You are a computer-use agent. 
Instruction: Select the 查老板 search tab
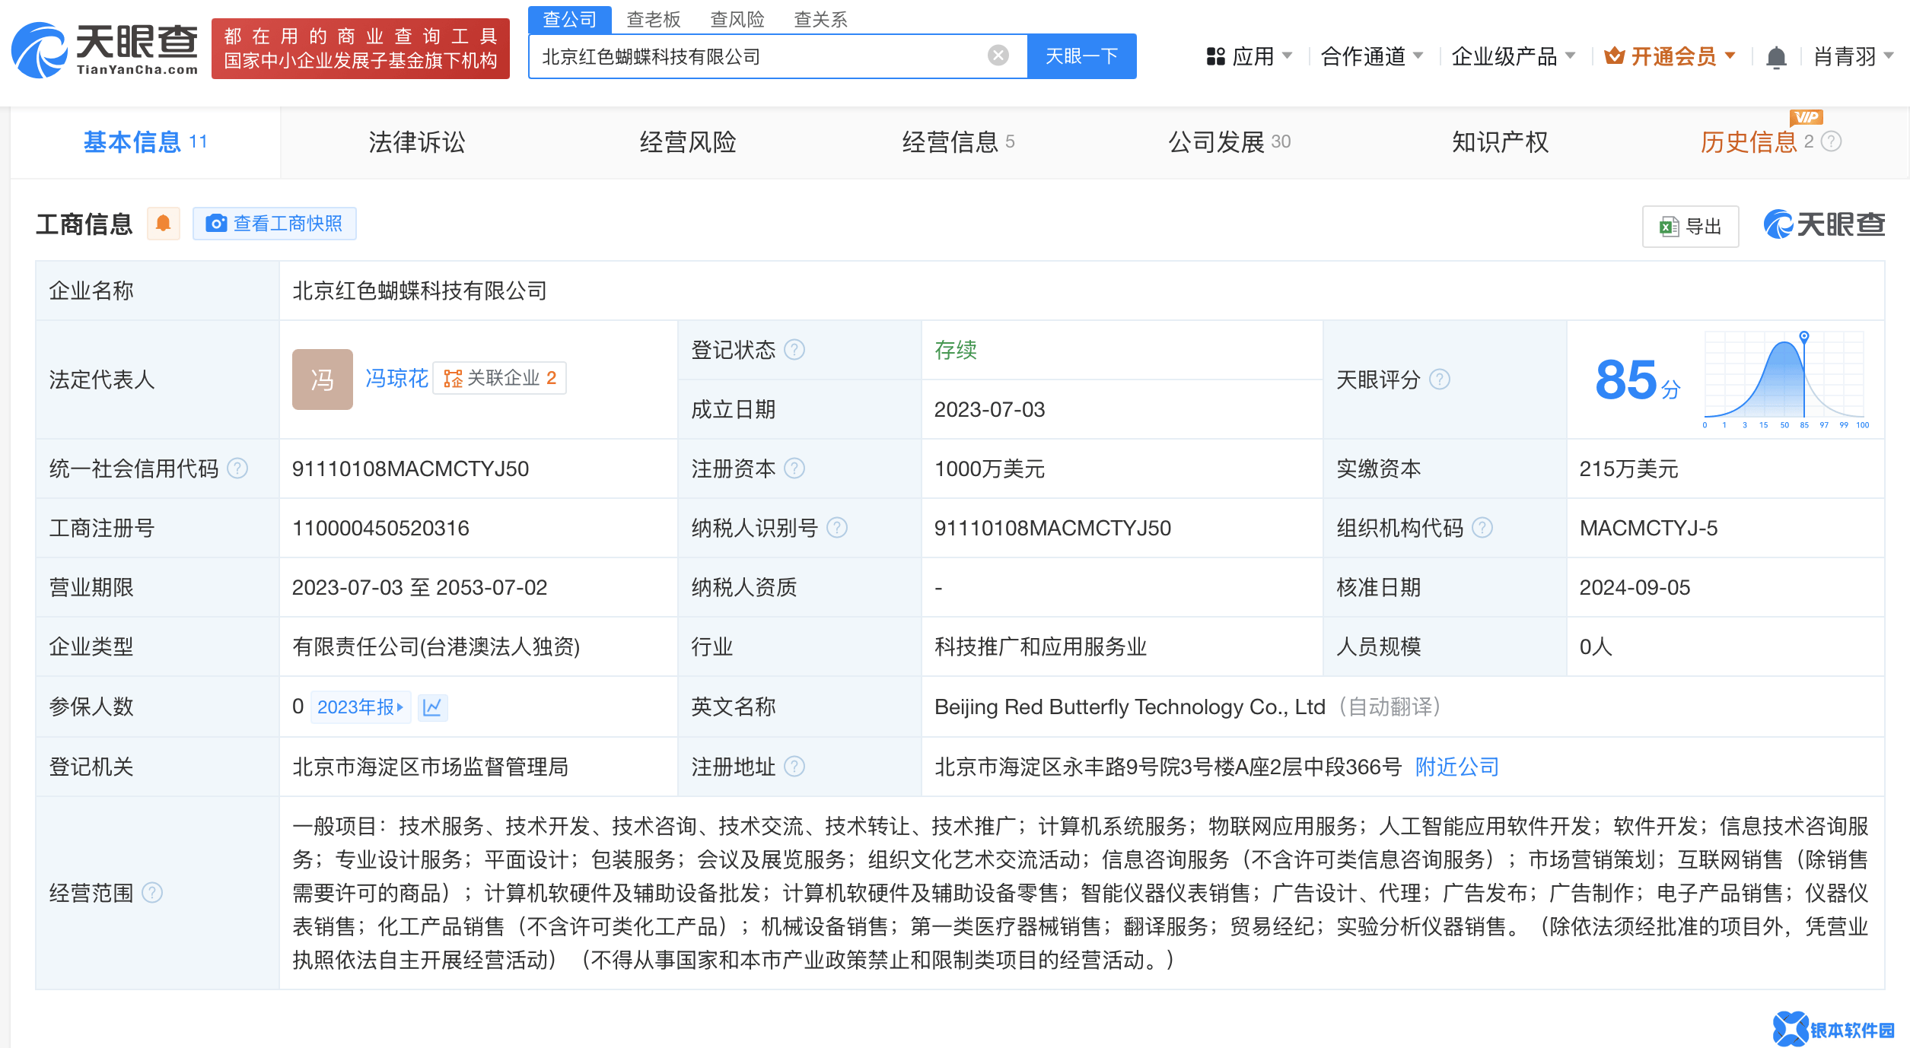click(x=653, y=19)
